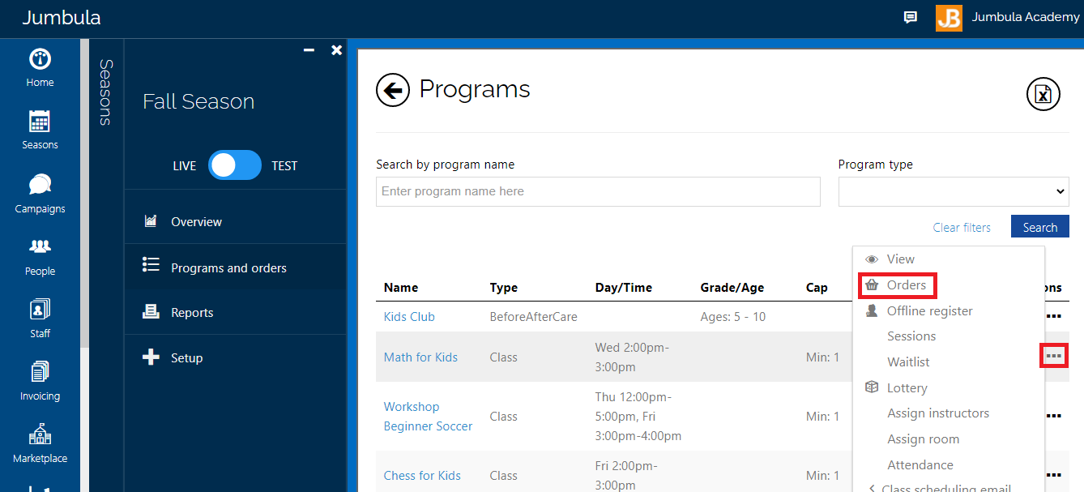
Task: Click the JB Jumbula Academy logo
Action: point(949,18)
